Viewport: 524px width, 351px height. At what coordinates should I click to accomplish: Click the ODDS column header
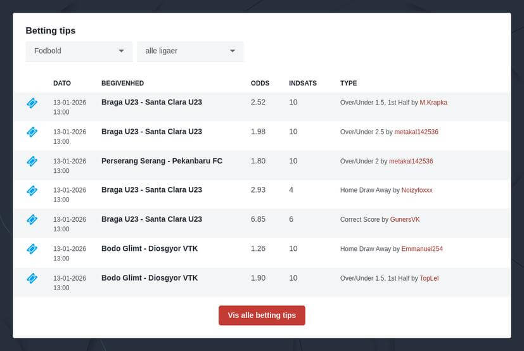[260, 83]
